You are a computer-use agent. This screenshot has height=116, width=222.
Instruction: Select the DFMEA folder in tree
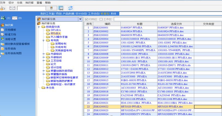click(x=56, y=30)
